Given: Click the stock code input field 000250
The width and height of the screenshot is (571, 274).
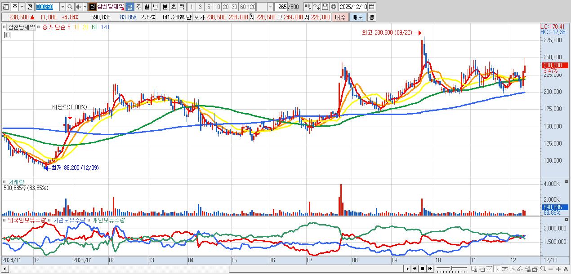Looking at the screenshot, I should tap(47, 7).
